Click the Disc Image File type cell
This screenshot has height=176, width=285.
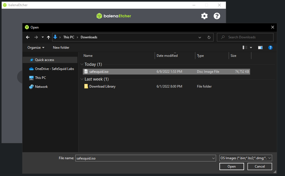tap(208, 72)
